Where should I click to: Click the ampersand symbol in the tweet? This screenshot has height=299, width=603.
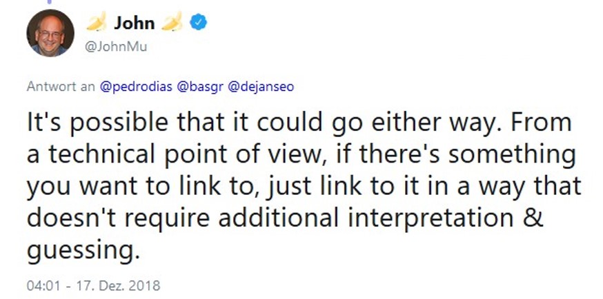click(x=535, y=218)
